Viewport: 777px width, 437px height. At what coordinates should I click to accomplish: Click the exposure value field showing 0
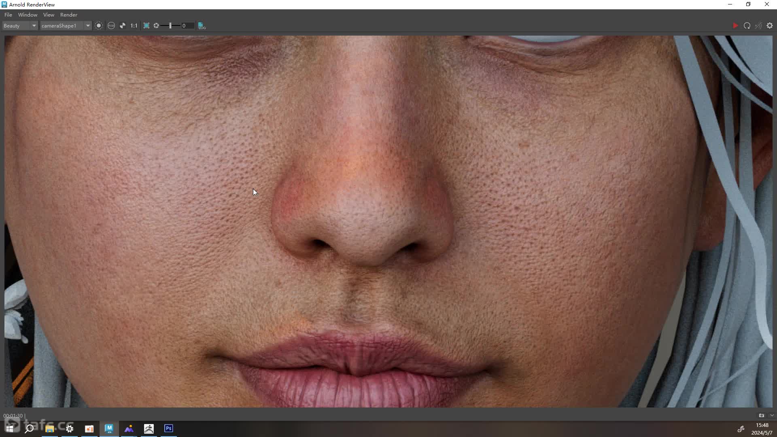click(188, 25)
